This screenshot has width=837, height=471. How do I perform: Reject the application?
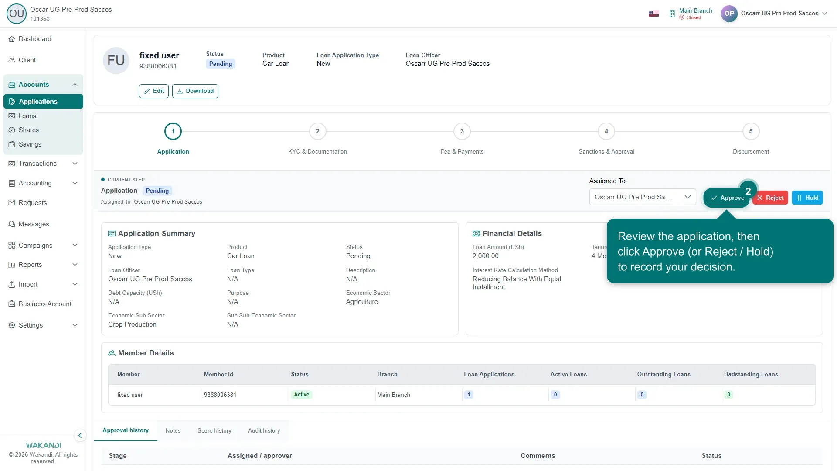click(770, 198)
